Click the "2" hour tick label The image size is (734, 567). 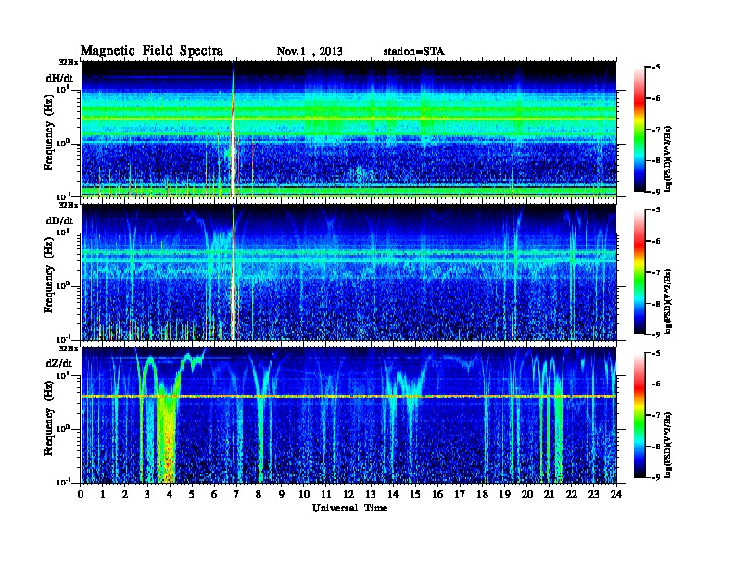[x=125, y=494]
